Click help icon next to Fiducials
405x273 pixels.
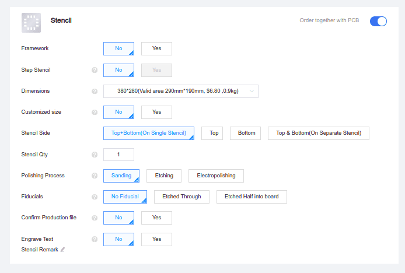coord(95,197)
